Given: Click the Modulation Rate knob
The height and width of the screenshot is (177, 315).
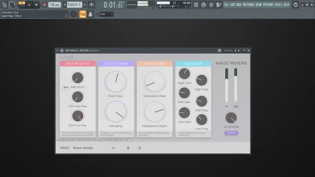Looking at the screenshot, I should pos(154,82).
